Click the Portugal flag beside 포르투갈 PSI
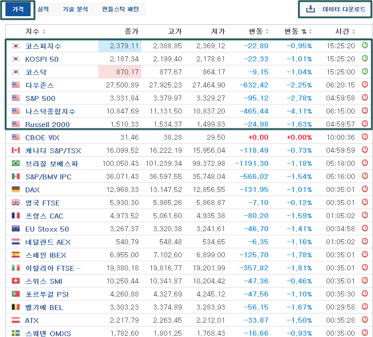 pos(16,294)
